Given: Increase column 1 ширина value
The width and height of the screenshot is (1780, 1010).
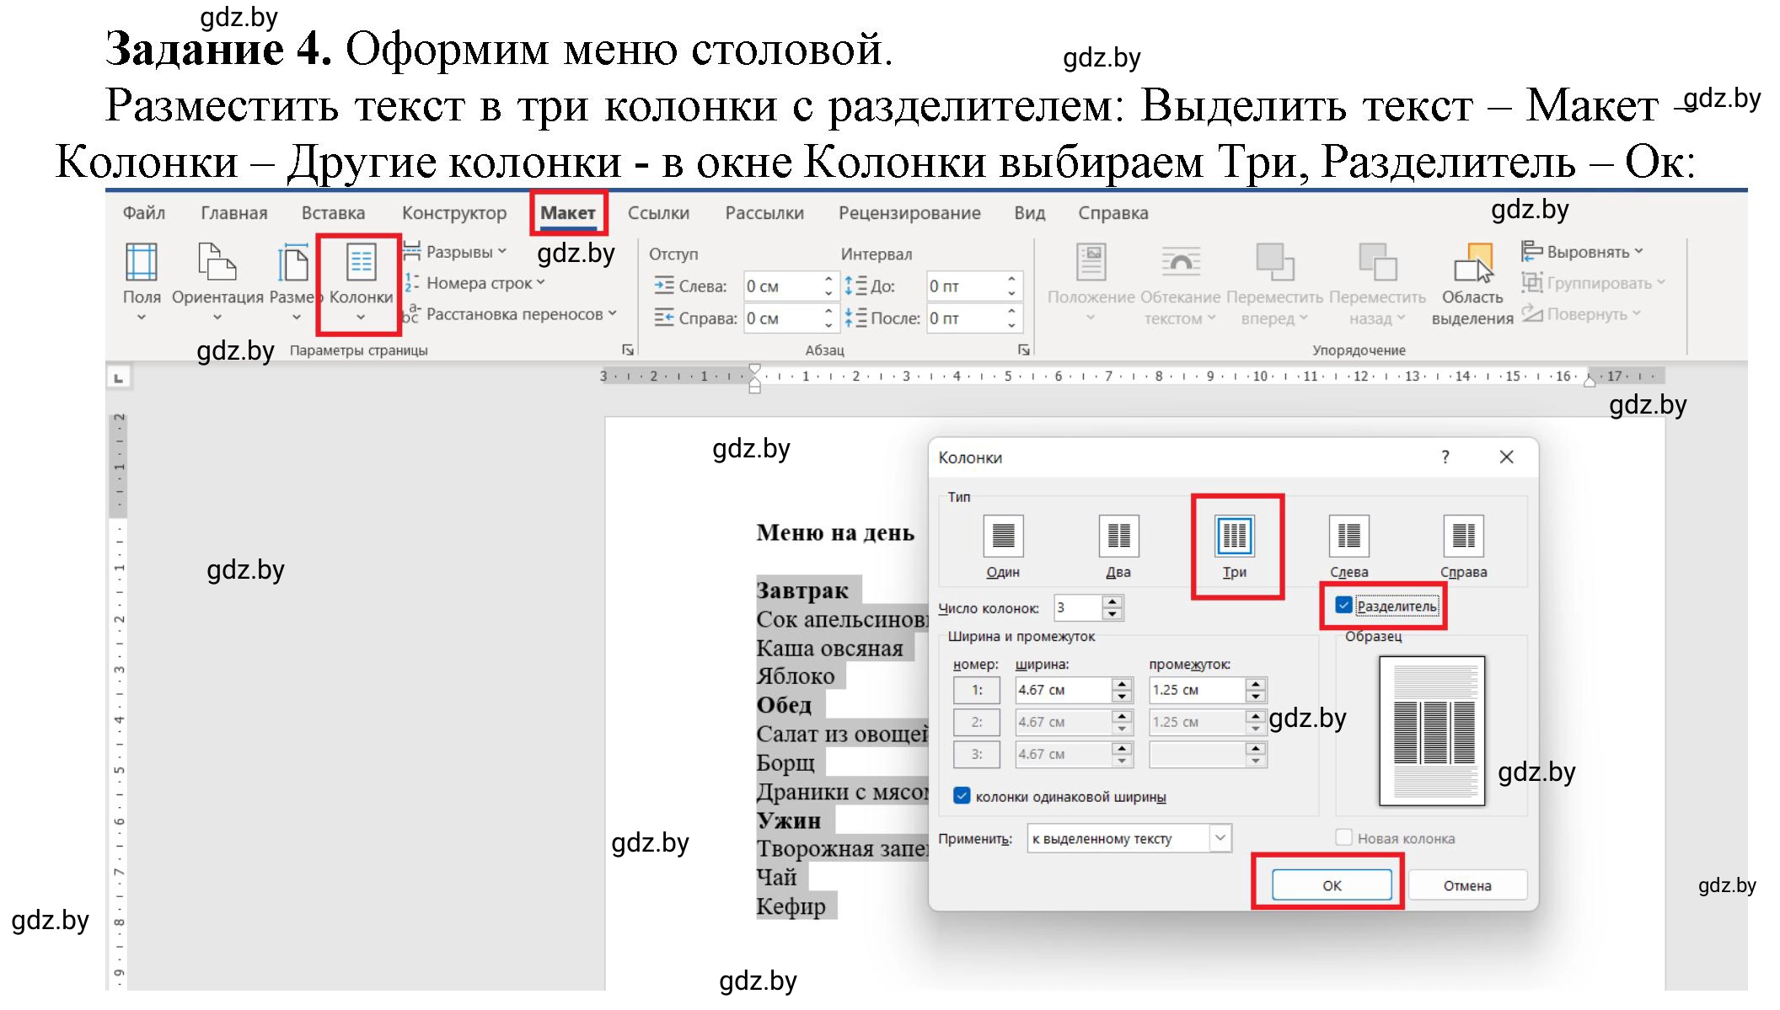Looking at the screenshot, I should tap(1121, 684).
